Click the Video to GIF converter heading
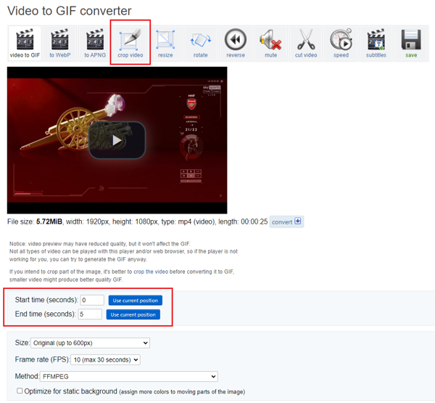Screen dimensions: 435x403 point(70,11)
